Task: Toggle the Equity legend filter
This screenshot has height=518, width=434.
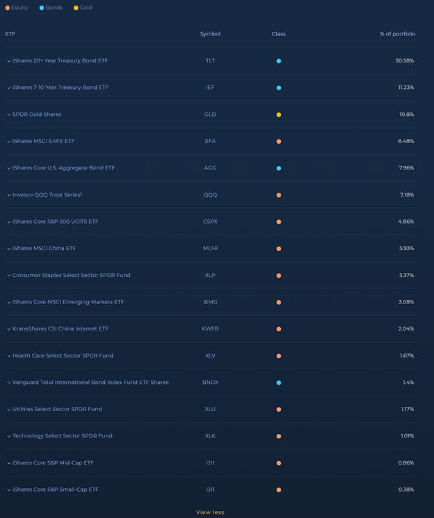Action: (17, 8)
